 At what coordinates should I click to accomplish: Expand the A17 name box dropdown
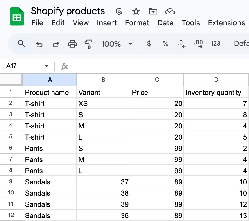point(46,66)
